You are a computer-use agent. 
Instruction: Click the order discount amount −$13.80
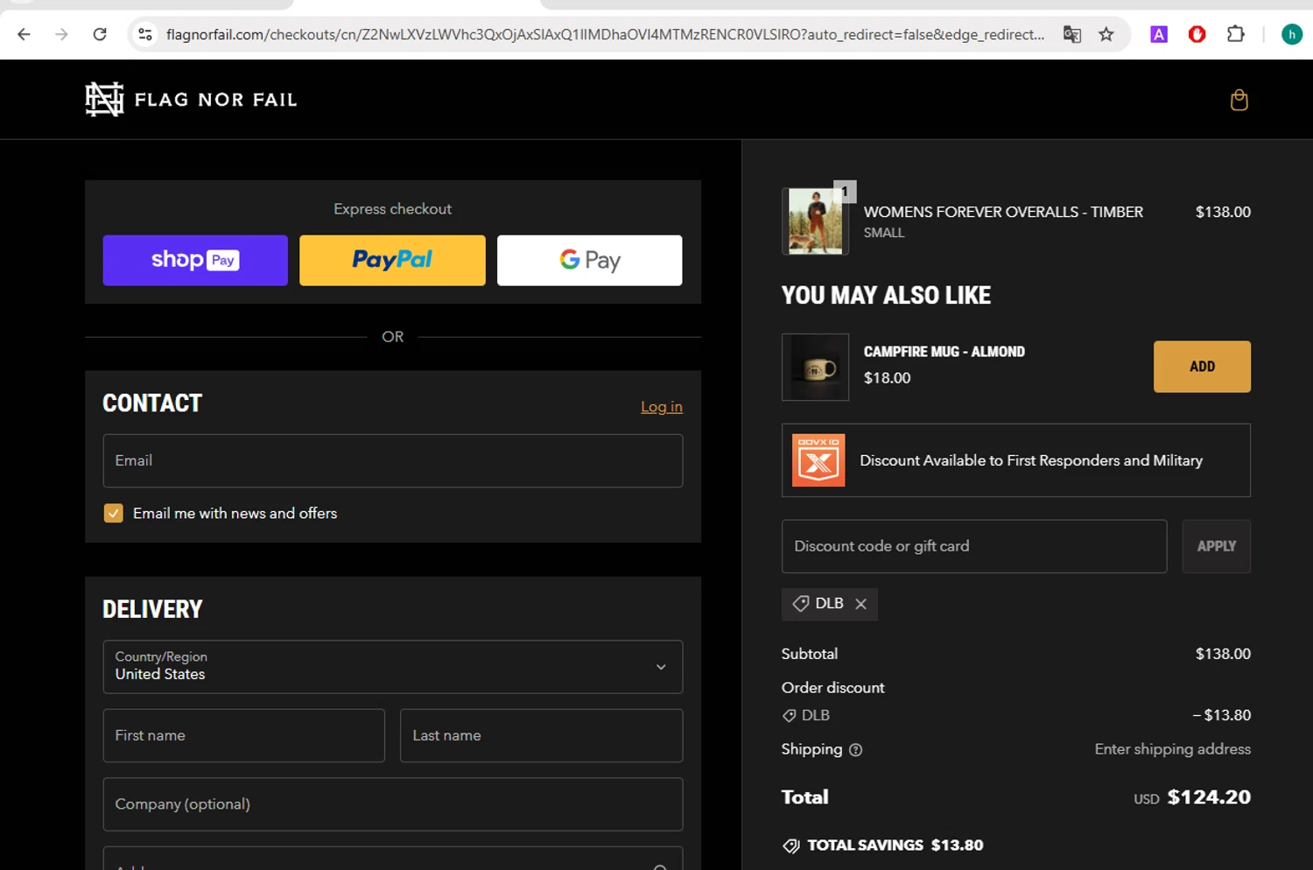[x=1222, y=715]
